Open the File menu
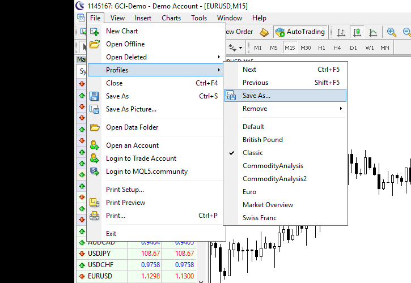The width and height of the screenshot is (411, 283). pos(95,18)
